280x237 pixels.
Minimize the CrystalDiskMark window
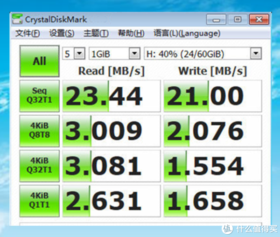coord(216,20)
